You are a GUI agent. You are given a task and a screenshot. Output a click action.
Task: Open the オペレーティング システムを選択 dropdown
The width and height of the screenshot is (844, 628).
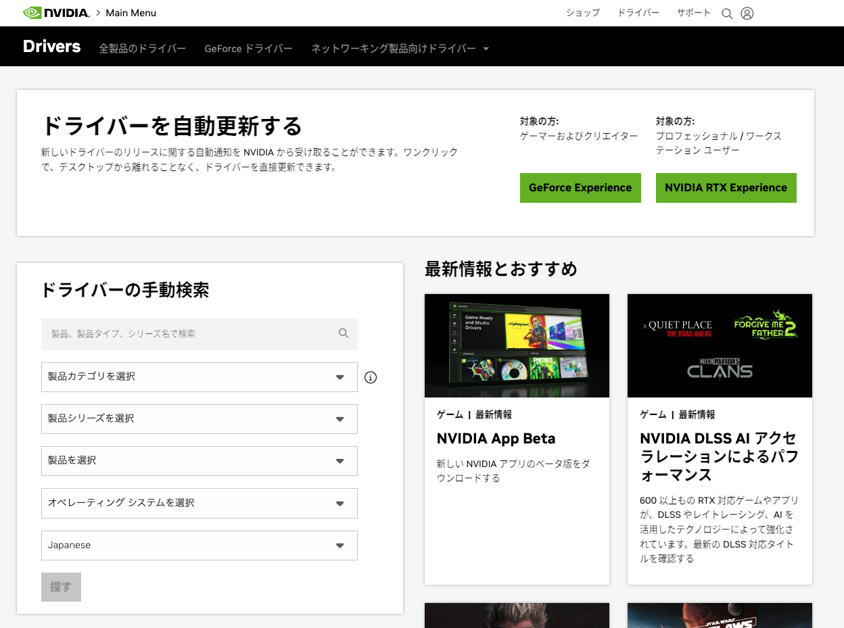(200, 503)
